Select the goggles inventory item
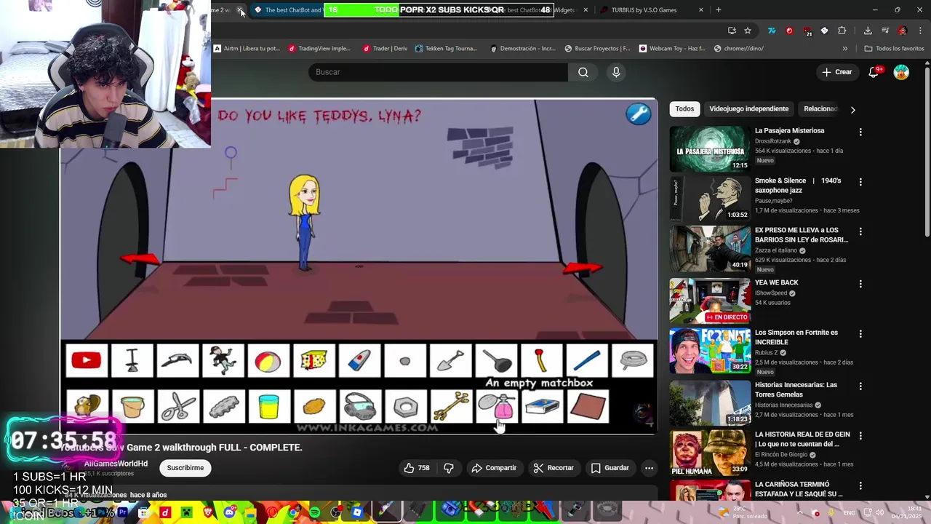 click(359, 406)
